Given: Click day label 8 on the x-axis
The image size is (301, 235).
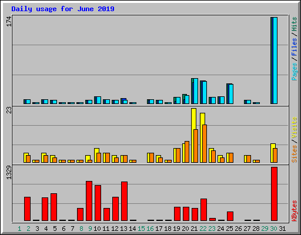Looking at the screenshot, I should pyautogui.click(x=81, y=229).
